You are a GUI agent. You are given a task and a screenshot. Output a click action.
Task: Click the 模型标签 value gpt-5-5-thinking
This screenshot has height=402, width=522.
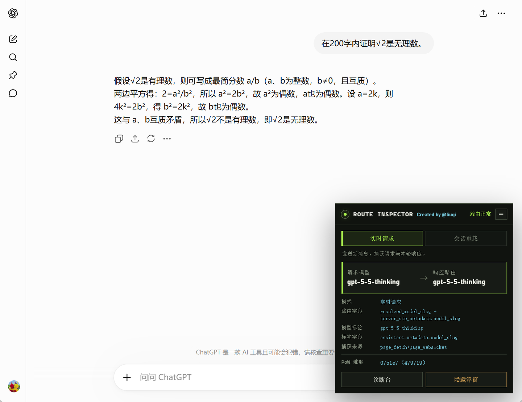click(x=401, y=328)
